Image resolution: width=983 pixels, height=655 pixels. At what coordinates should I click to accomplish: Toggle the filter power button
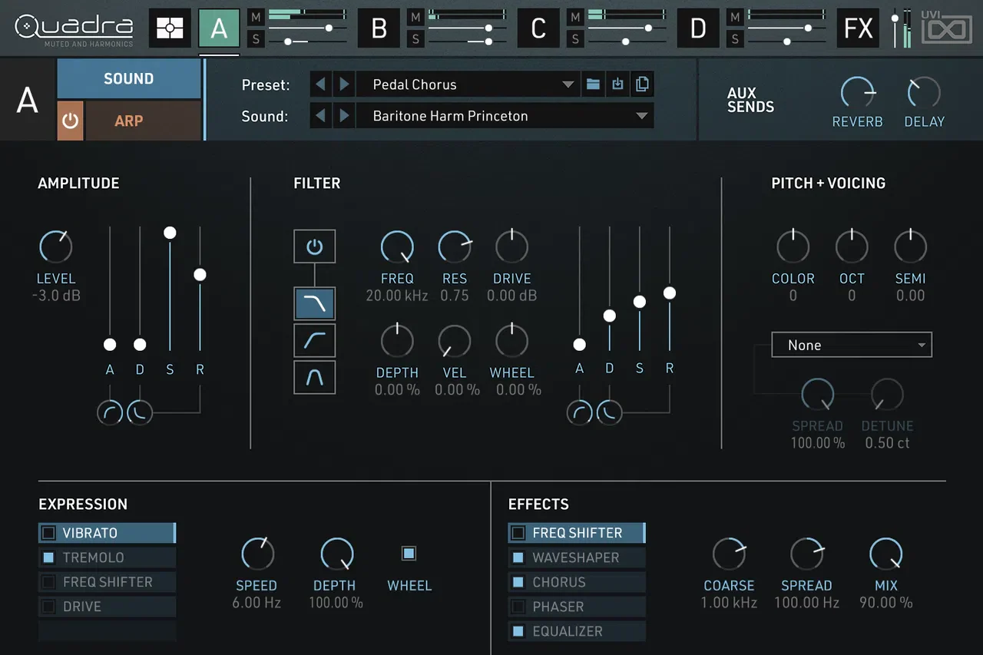(x=315, y=246)
